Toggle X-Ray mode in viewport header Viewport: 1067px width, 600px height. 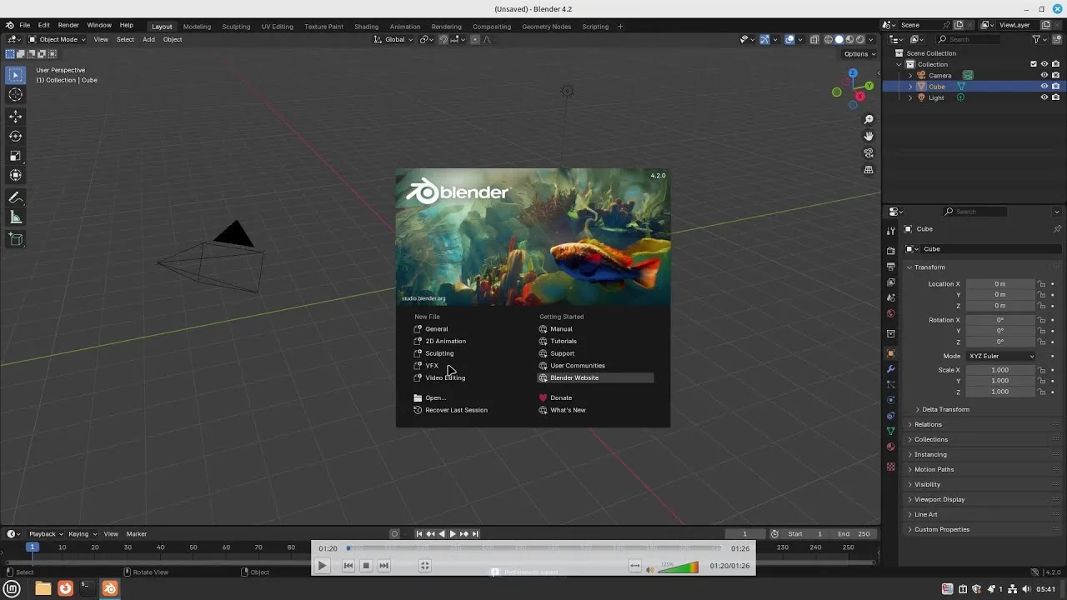click(x=814, y=39)
